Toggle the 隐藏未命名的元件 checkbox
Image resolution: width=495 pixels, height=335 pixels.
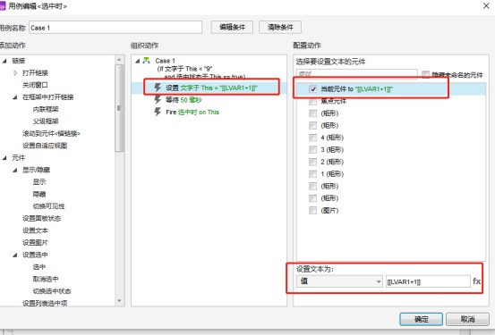tap(425, 74)
